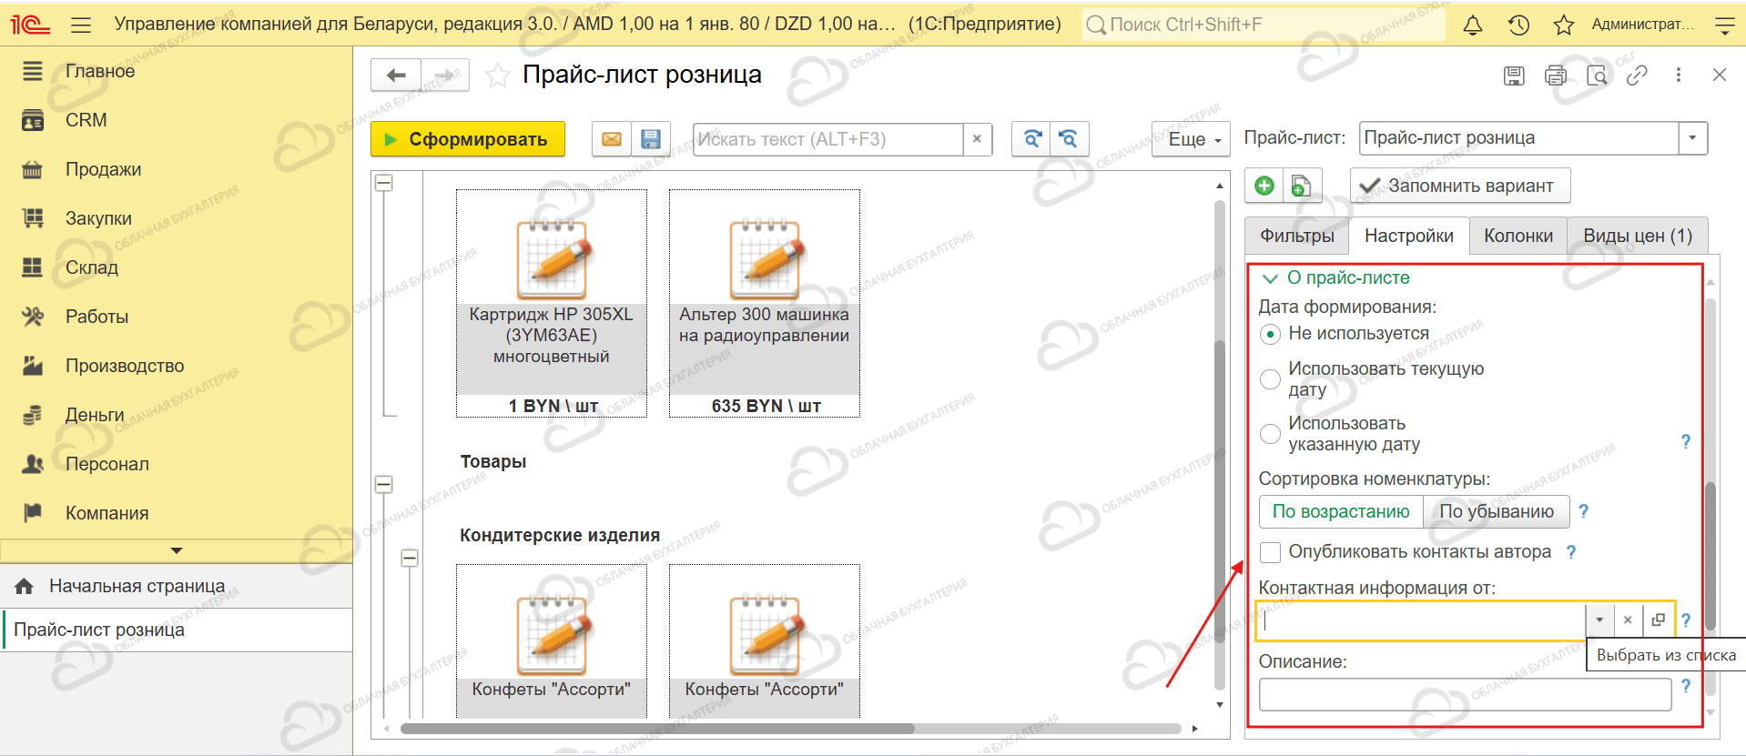
Task: Open the Еще dropdown menu
Action: 1191,139
